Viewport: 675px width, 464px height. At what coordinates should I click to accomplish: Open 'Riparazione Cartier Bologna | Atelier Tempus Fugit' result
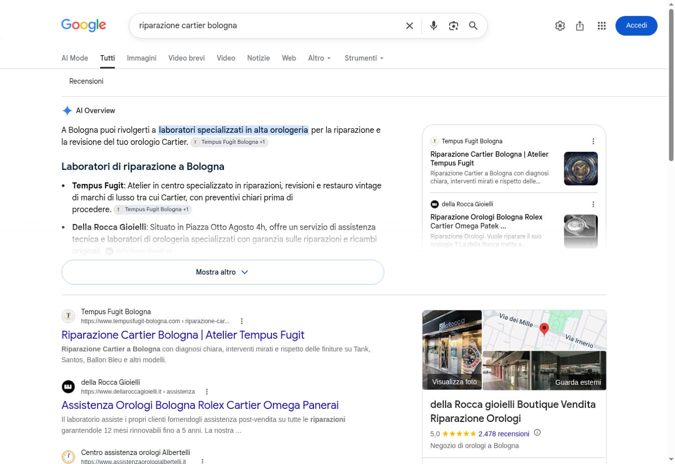[183, 335]
